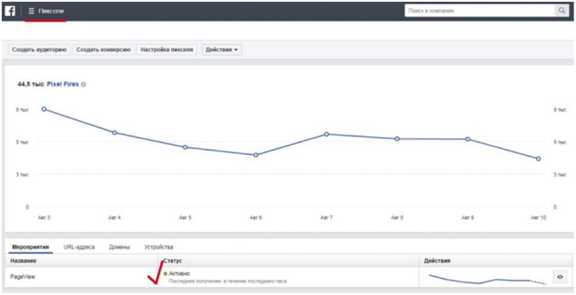Click the Aug 8 data point on chart

(397, 139)
